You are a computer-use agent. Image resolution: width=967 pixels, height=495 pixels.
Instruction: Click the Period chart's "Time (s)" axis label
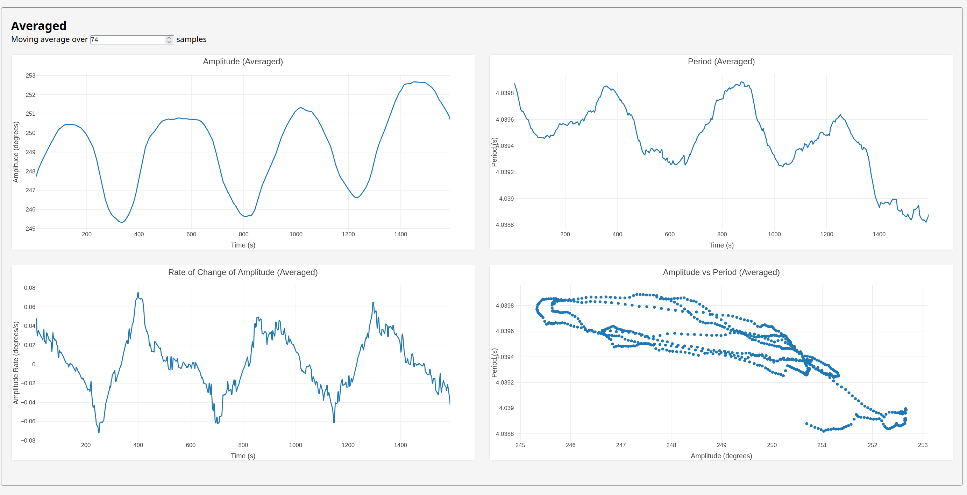tap(721, 245)
